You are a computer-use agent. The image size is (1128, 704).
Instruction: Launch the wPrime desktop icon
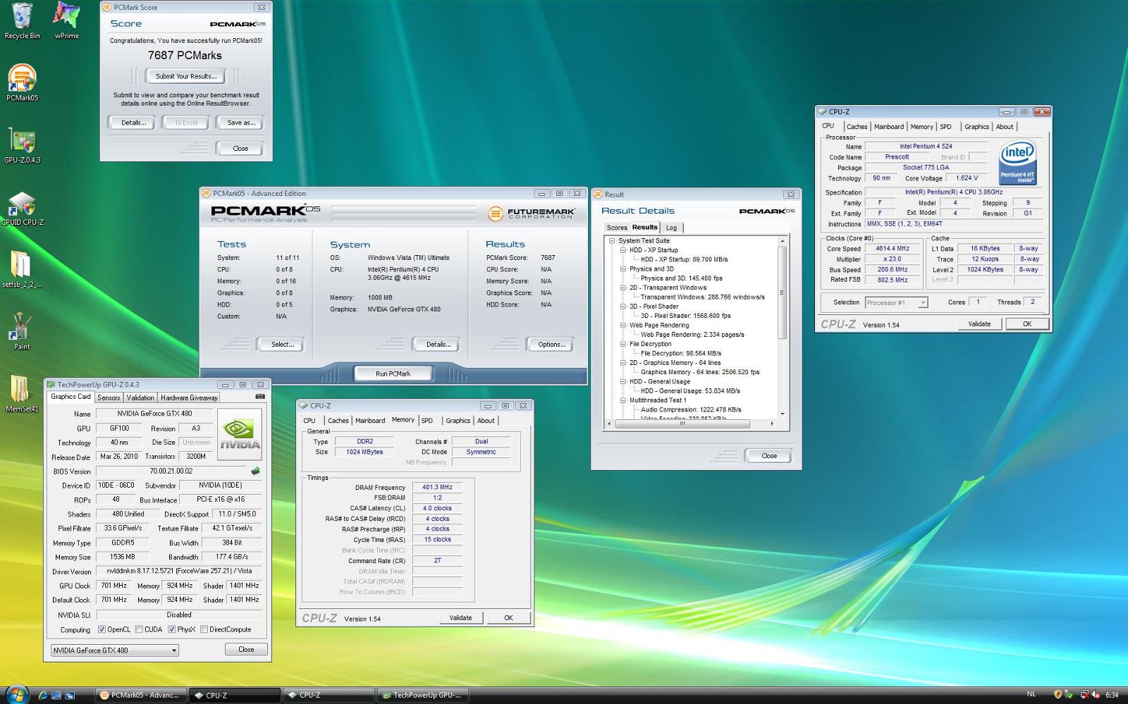(x=67, y=20)
